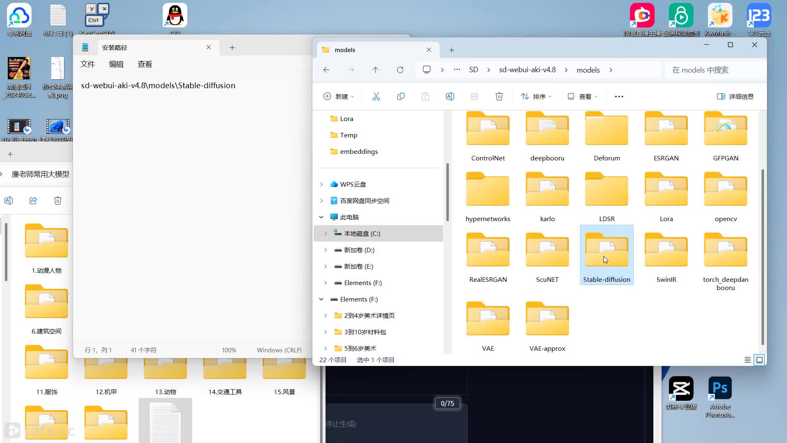Open the 新建 dropdown
This screenshot has width=787, height=443.
(x=339, y=96)
